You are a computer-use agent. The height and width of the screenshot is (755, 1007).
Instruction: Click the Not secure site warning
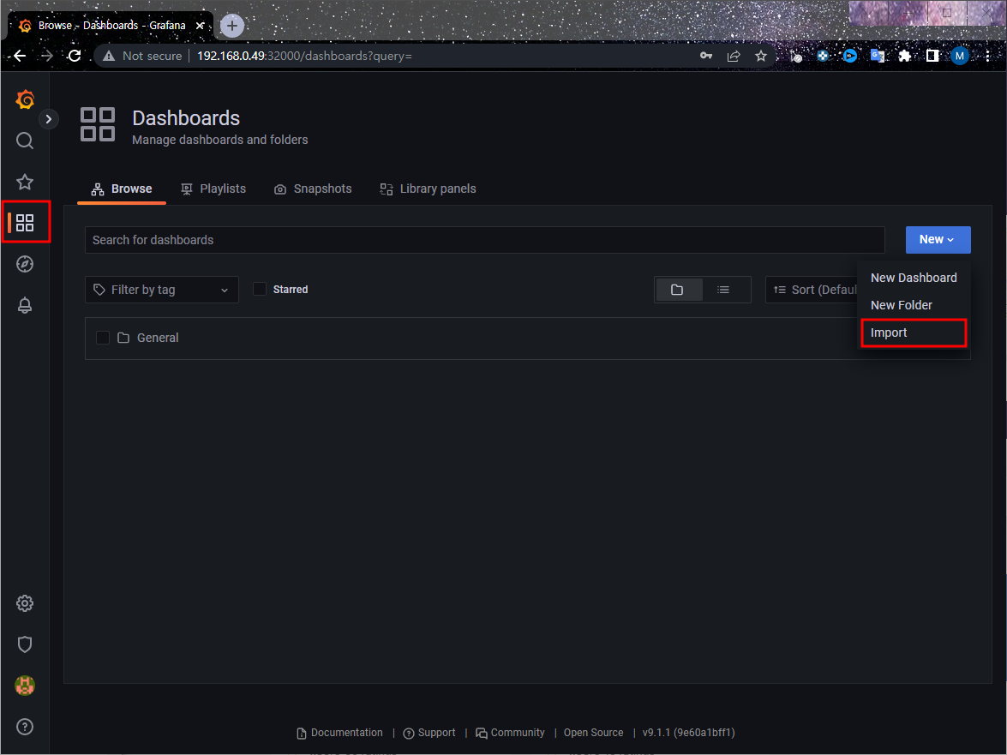point(142,56)
